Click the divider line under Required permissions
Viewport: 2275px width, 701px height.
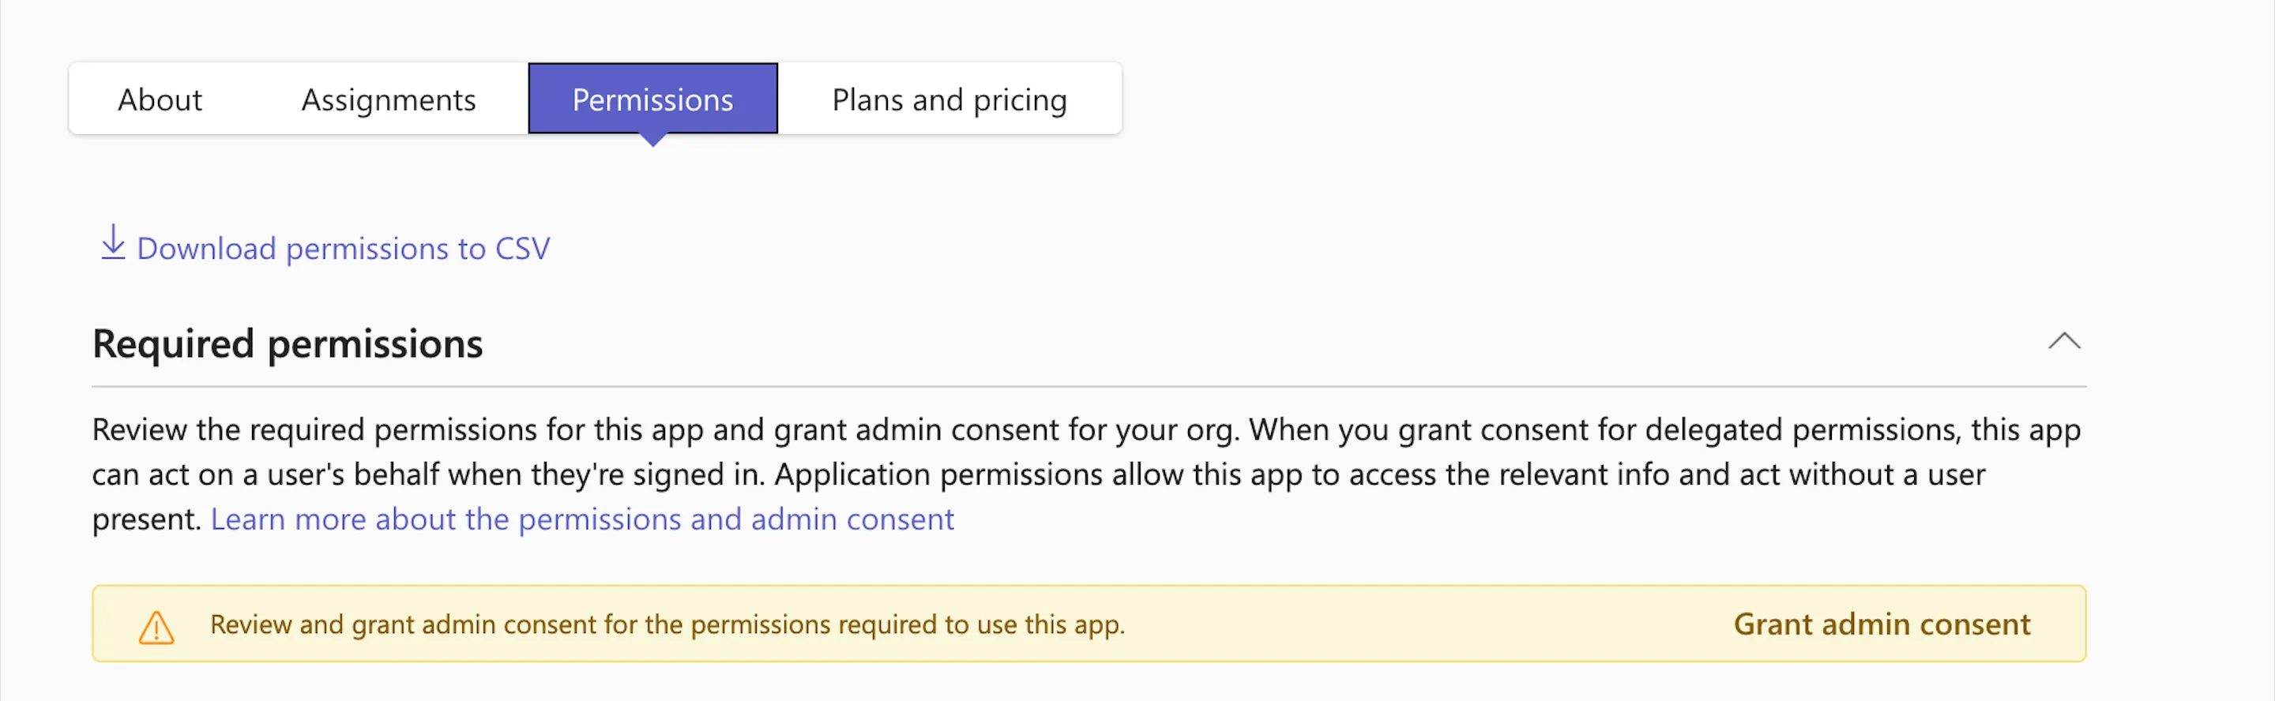1089,386
